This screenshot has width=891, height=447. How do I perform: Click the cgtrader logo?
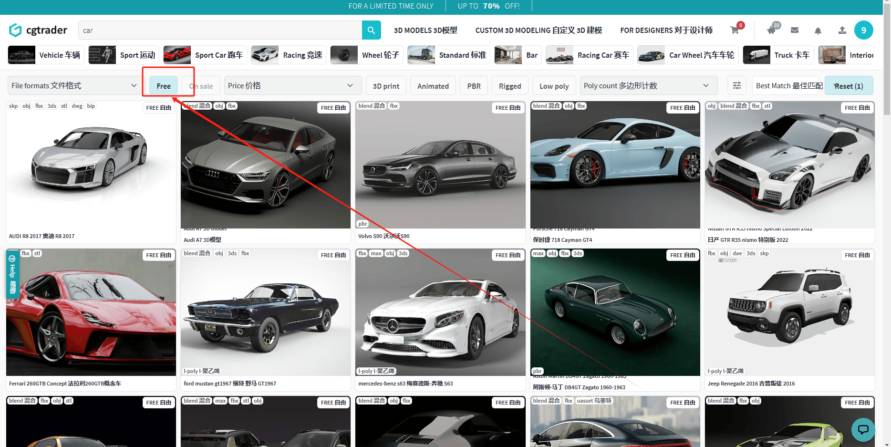pos(38,30)
